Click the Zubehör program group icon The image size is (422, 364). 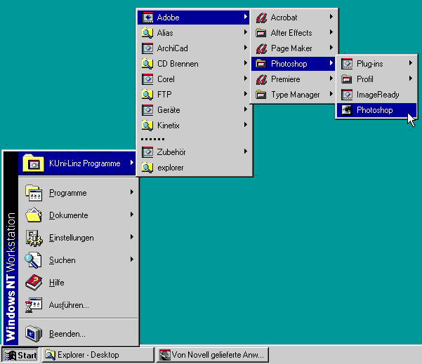147,152
